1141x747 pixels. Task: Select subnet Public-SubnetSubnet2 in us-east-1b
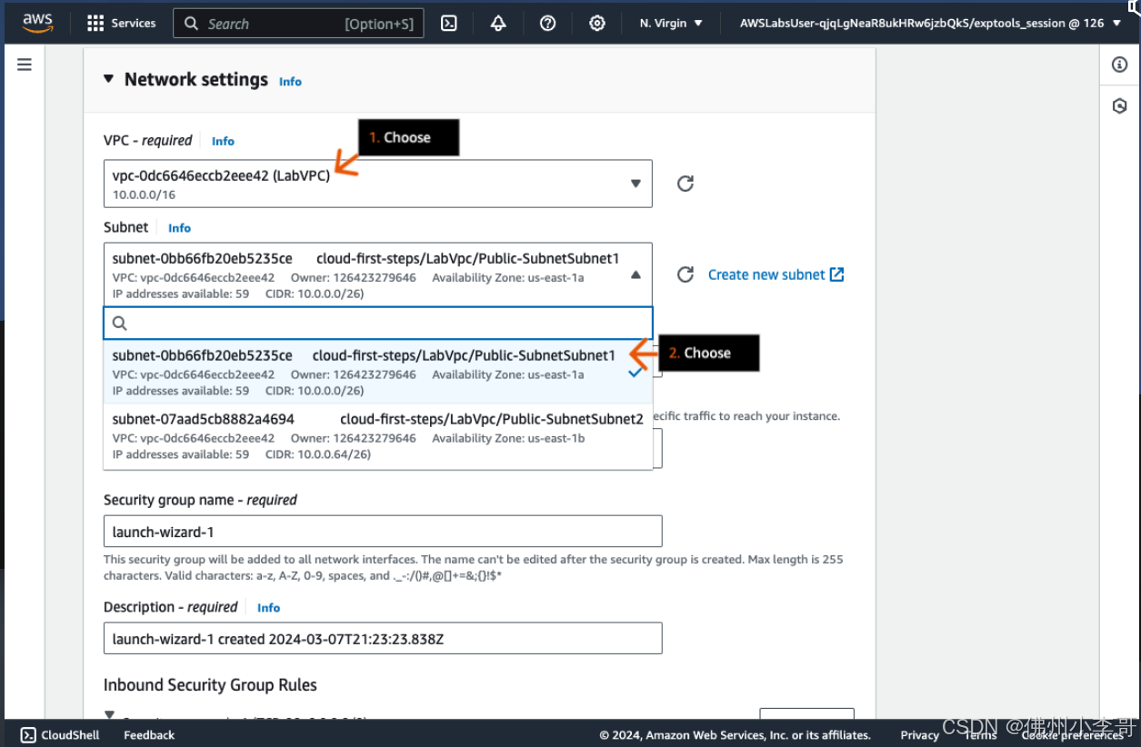[377, 436]
